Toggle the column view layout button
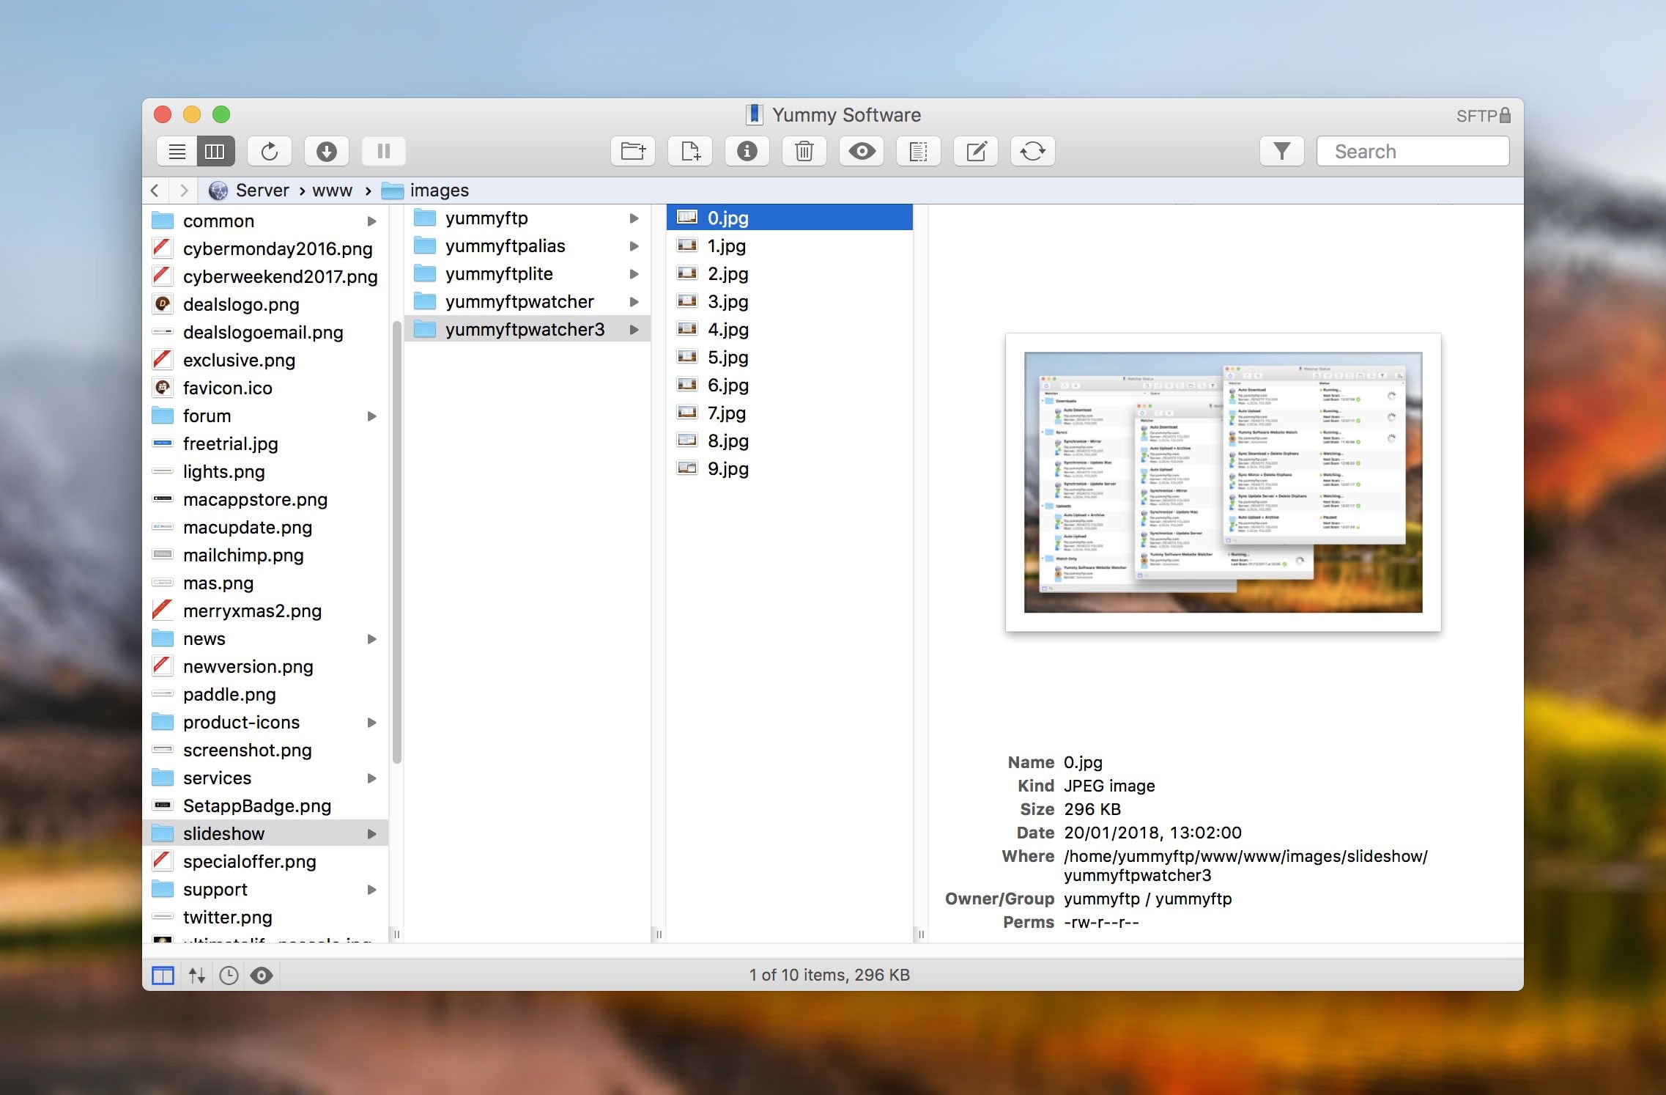Image resolution: width=1666 pixels, height=1095 pixels. [x=215, y=150]
